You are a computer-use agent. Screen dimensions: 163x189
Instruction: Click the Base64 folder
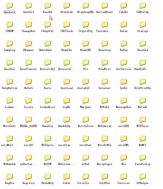[48, 6]
